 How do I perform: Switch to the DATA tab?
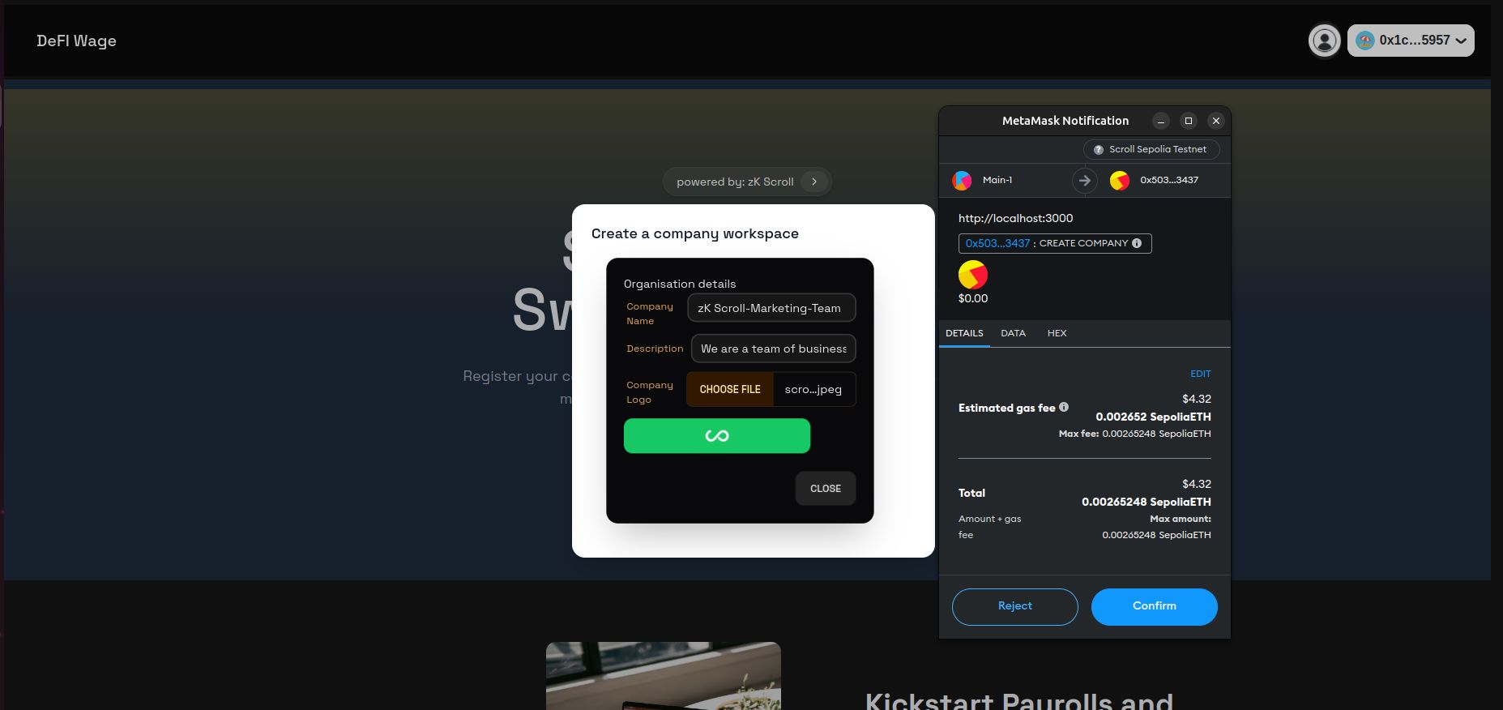click(x=1013, y=333)
